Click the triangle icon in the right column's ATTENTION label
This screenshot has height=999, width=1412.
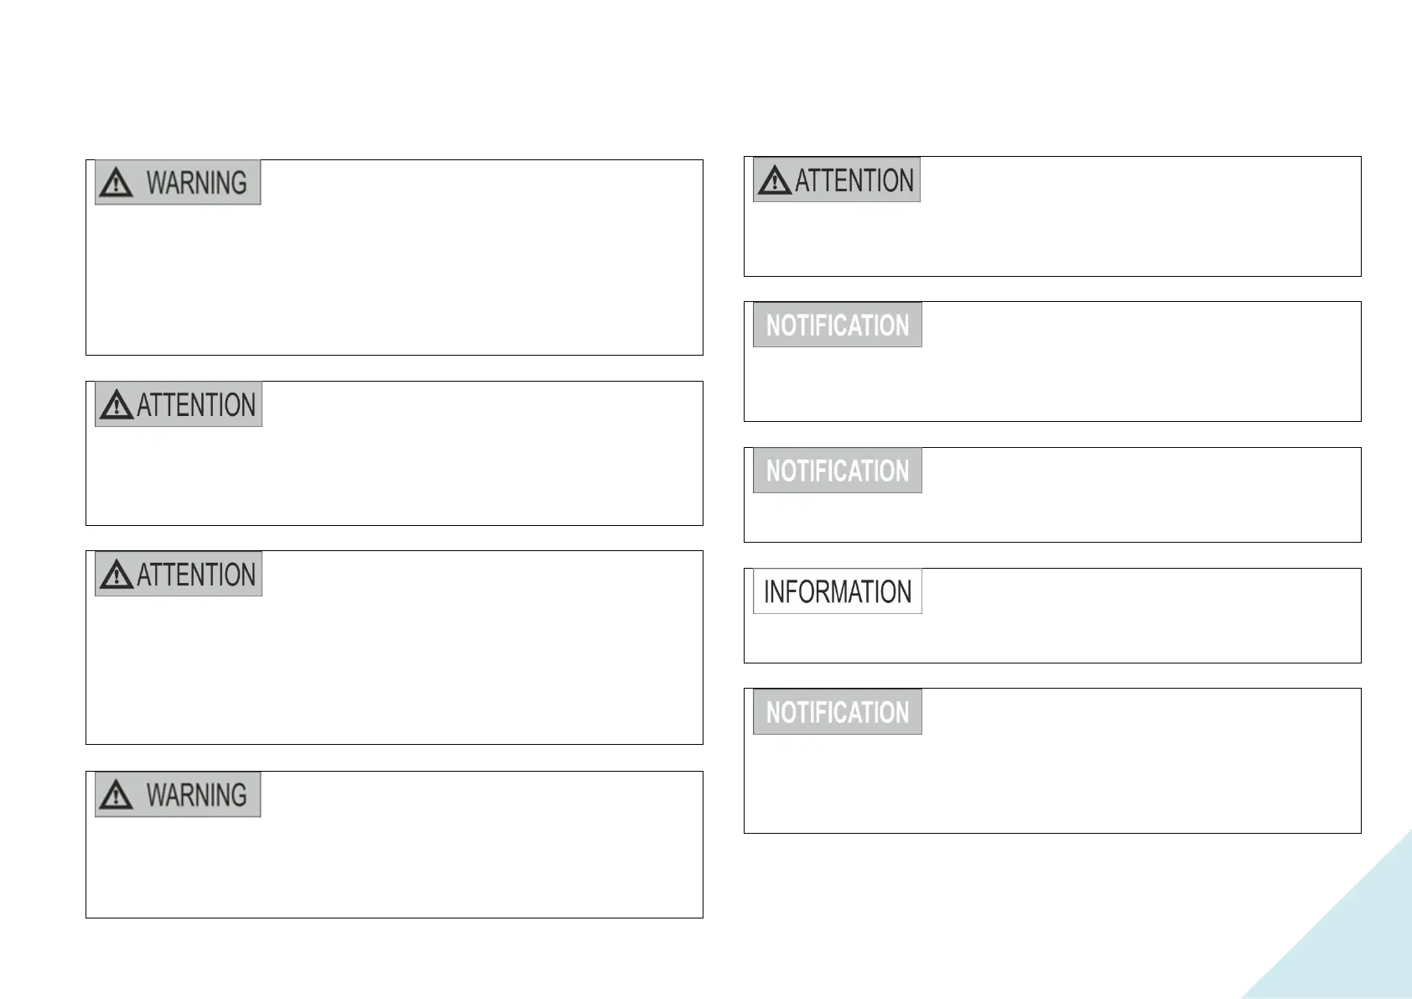click(774, 180)
